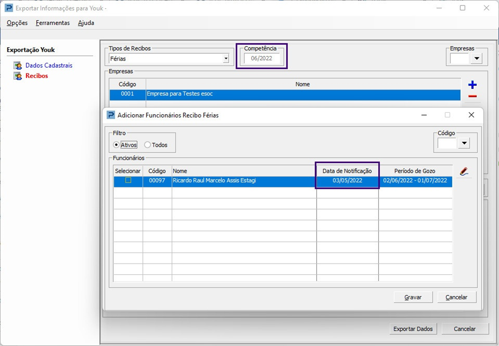
Task: Click the Data de Notificação column header
Action: pos(347,171)
